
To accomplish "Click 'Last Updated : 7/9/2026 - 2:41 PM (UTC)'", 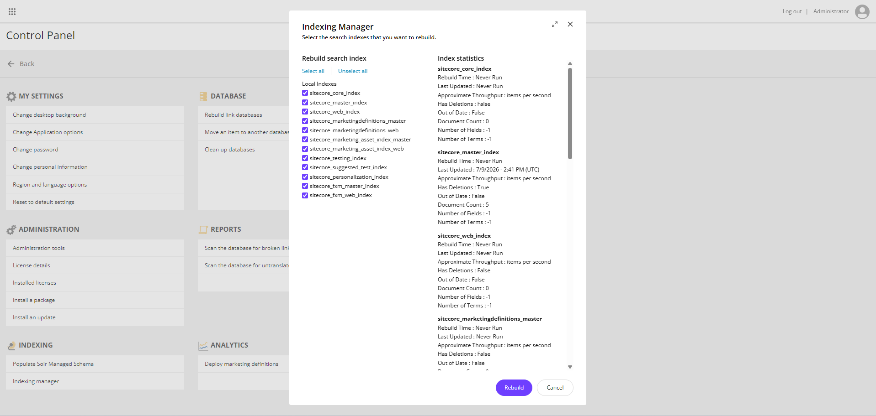I will [x=488, y=170].
